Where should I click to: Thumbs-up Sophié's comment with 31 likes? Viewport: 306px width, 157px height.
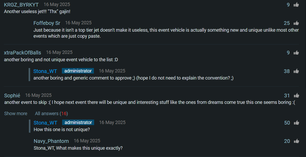click(296, 96)
